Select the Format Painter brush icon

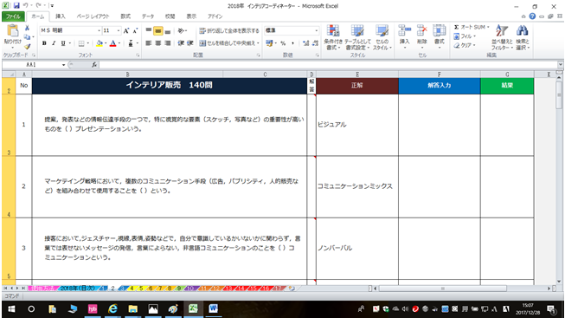click(28, 47)
